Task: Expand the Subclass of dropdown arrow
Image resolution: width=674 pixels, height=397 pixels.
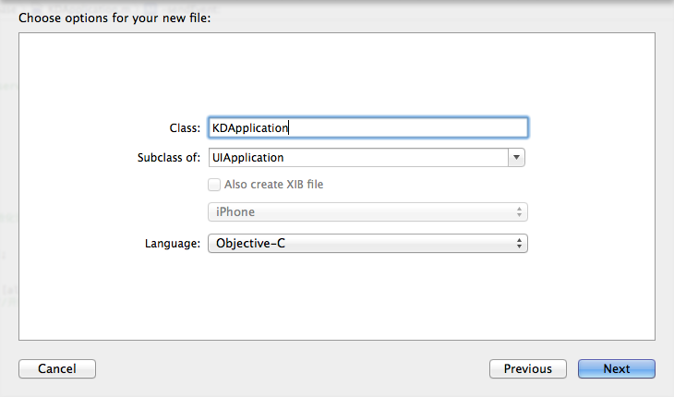Action: click(x=517, y=158)
